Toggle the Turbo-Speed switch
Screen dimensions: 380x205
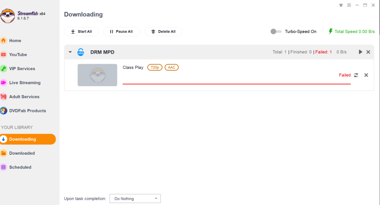[x=276, y=32]
